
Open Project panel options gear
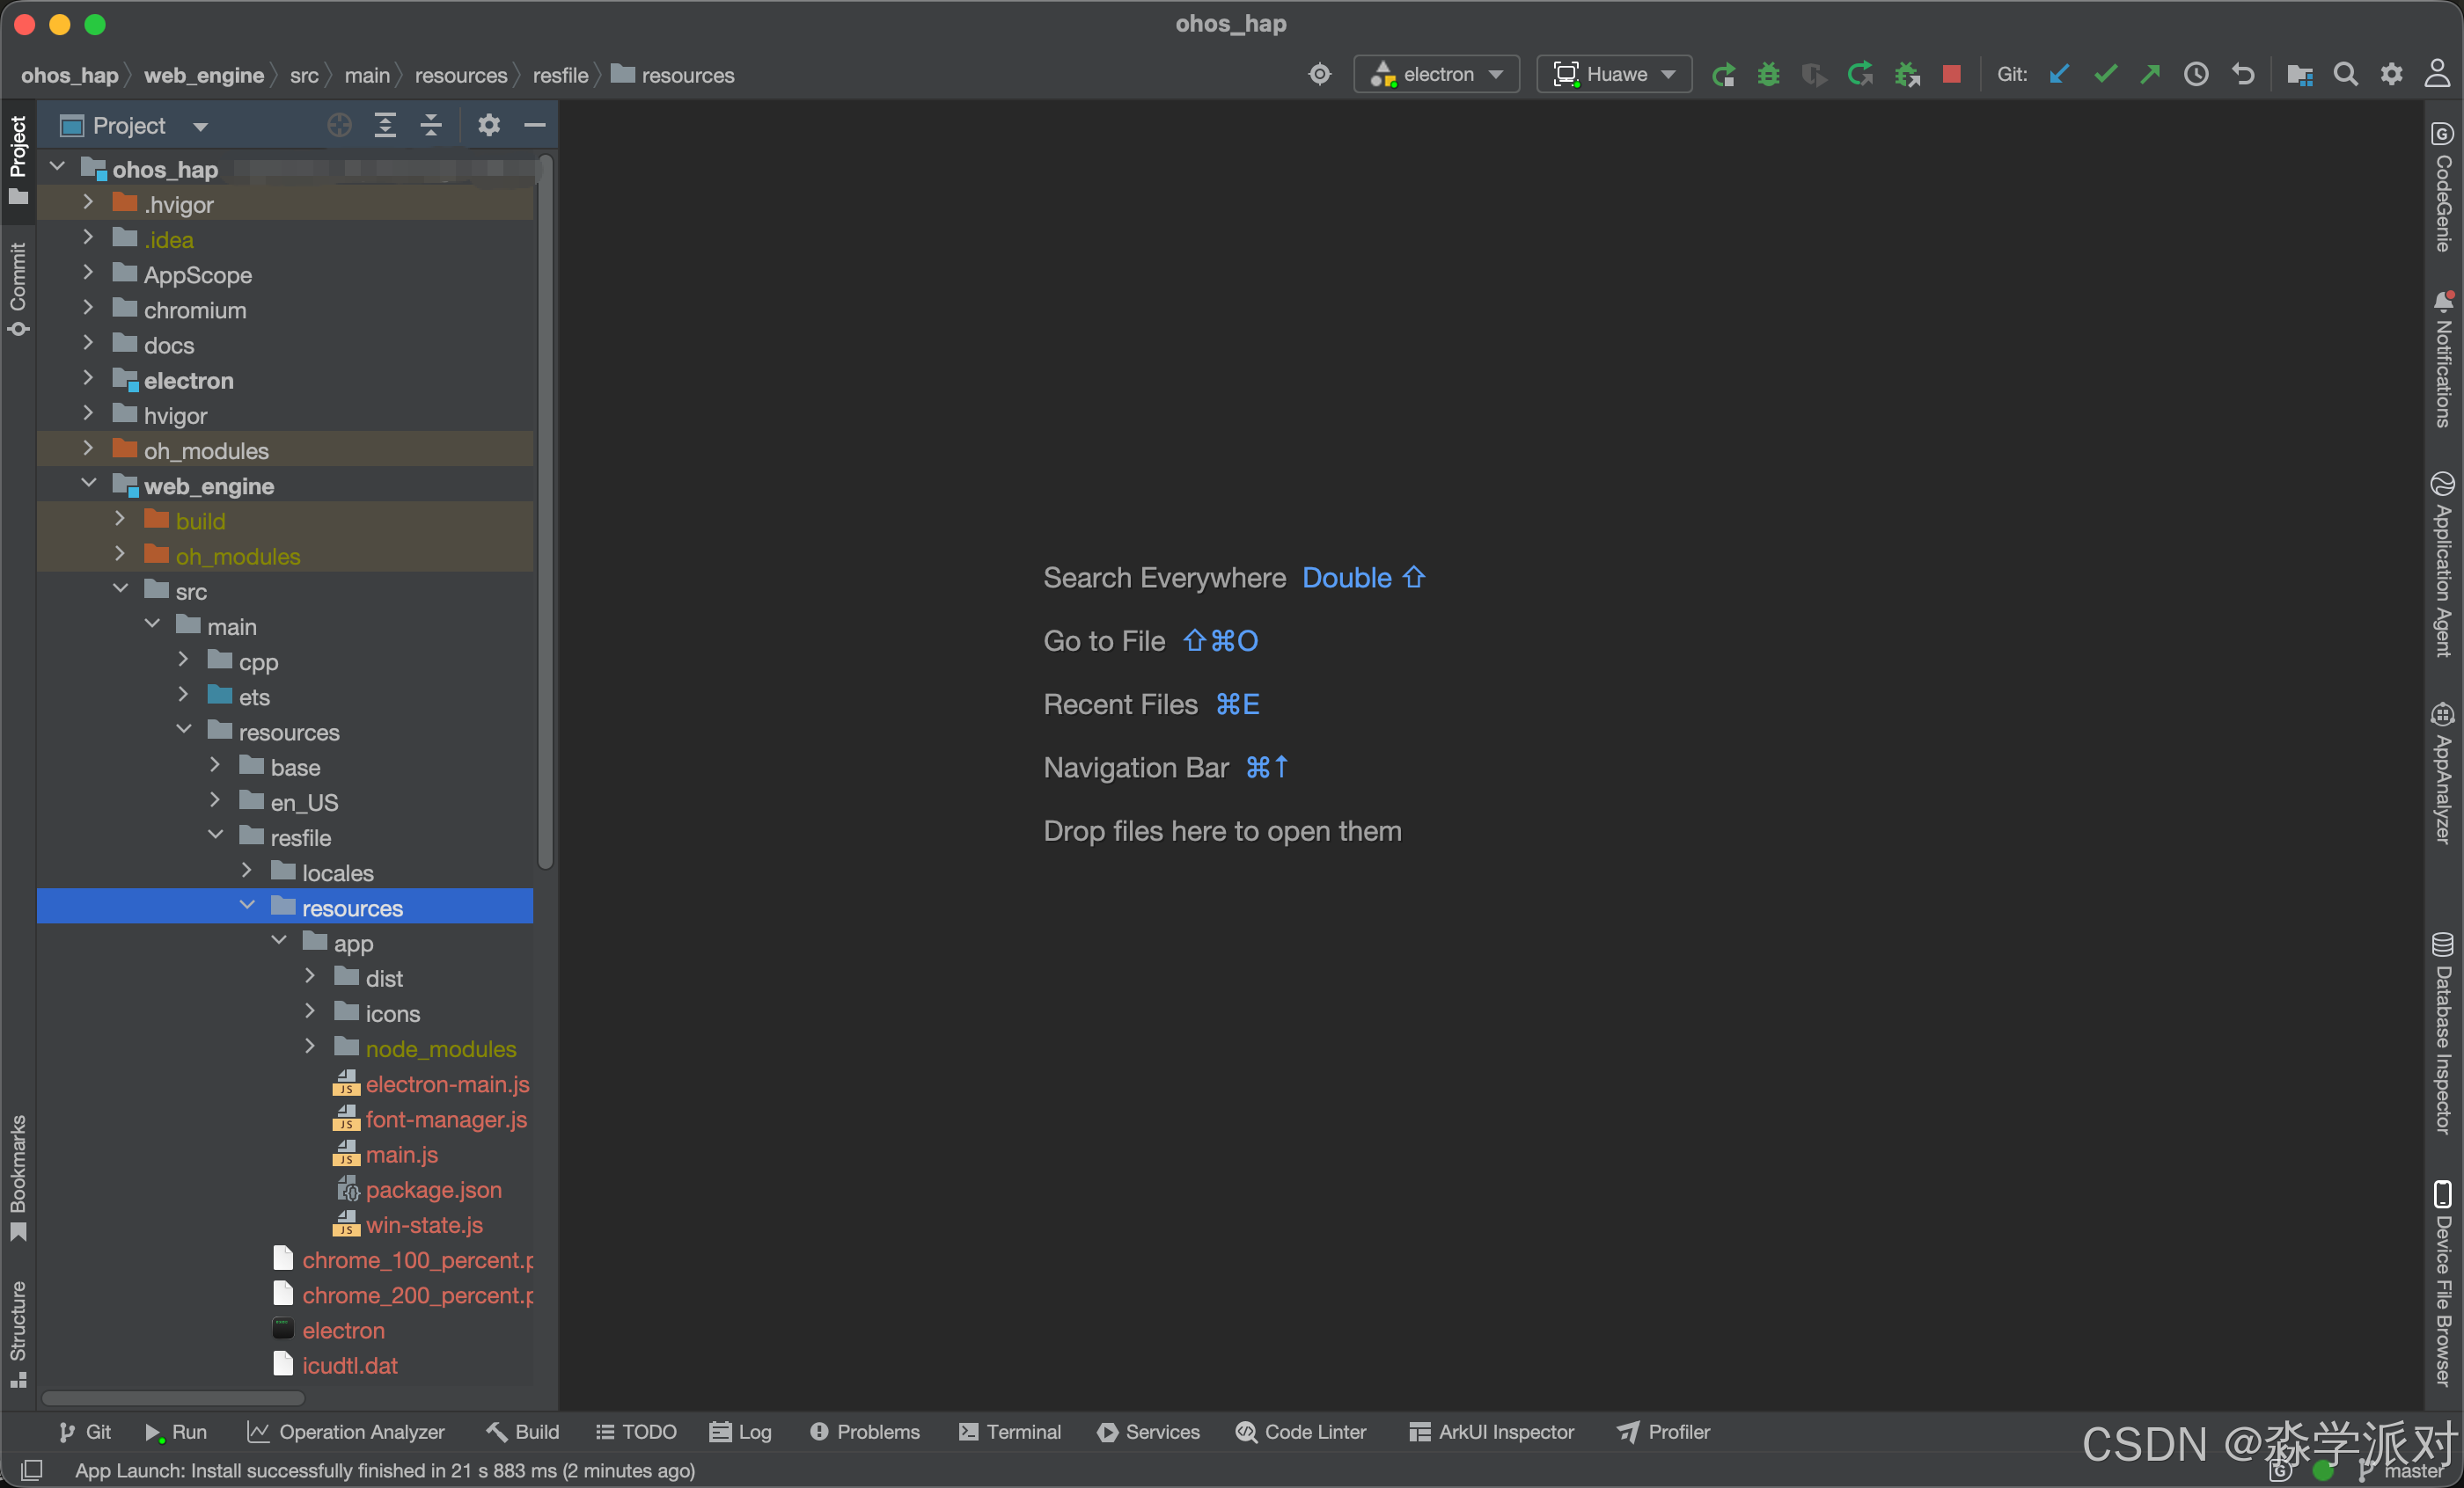click(489, 125)
